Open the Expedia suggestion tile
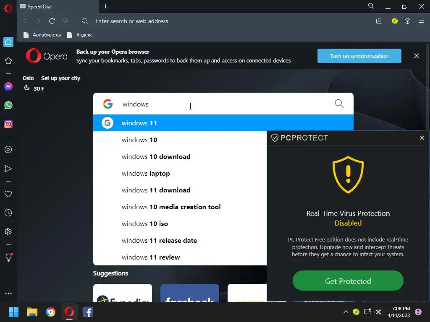The width and height of the screenshot is (430, 322). point(122,293)
